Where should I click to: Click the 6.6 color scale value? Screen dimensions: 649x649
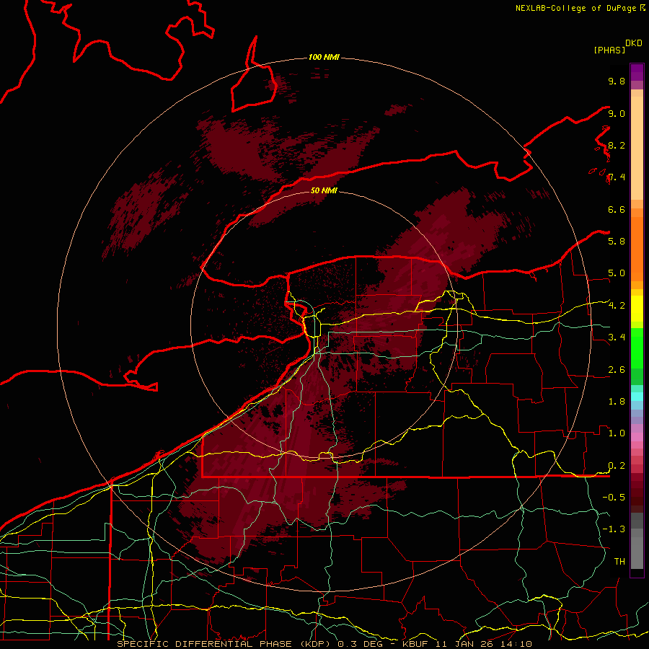(617, 209)
